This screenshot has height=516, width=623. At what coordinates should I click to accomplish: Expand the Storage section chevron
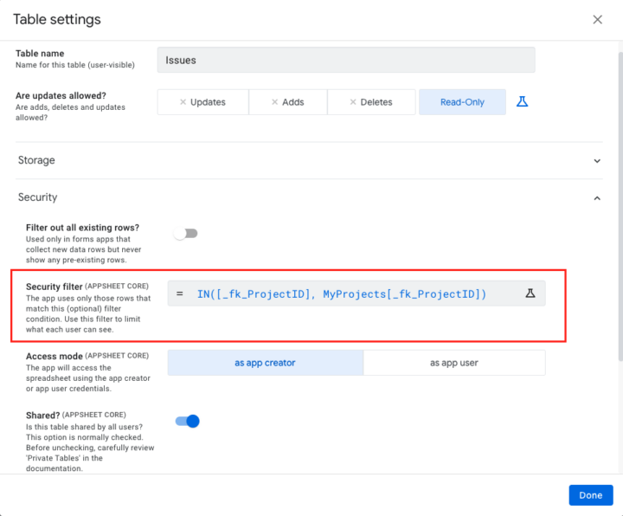(597, 161)
